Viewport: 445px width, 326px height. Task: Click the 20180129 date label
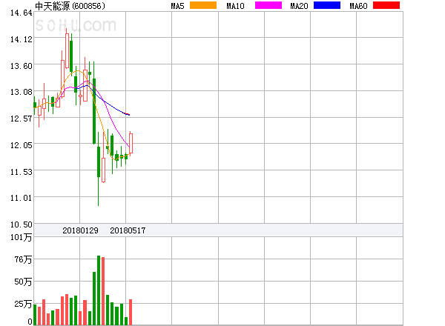[x=79, y=230]
